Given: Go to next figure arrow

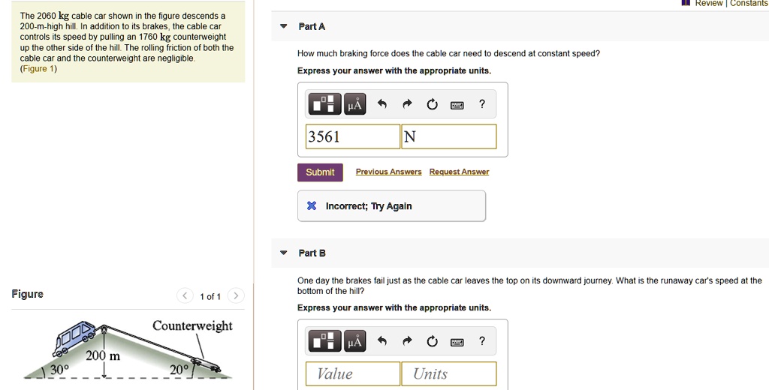Looking at the screenshot, I should [235, 295].
